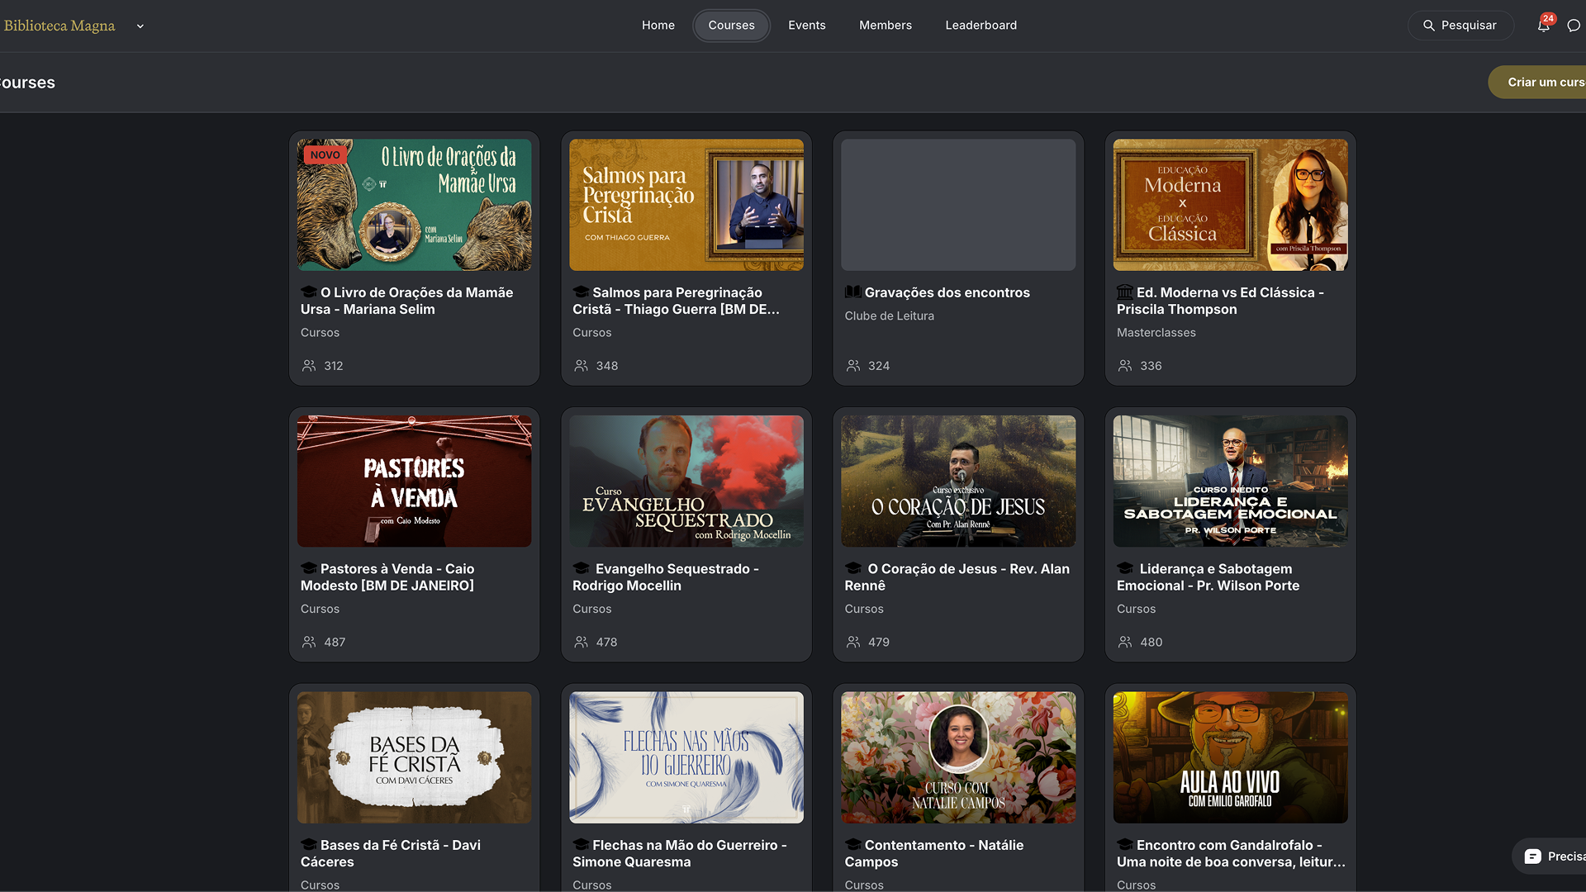Image resolution: width=1586 pixels, height=892 pixels.
Task: Open Pastores à Venda course title
Action: (x=387, y=577)
